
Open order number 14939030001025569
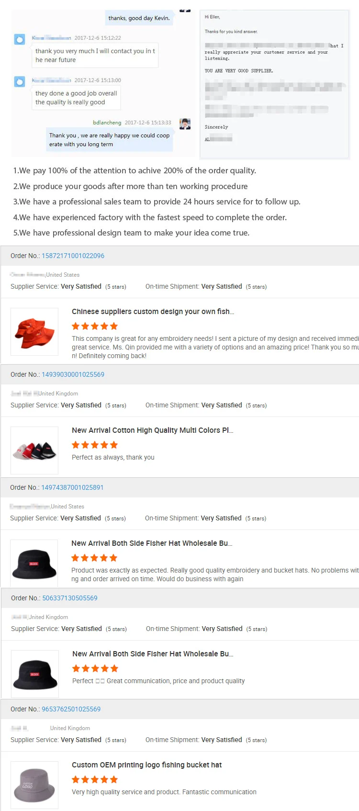tap(73, 374)
